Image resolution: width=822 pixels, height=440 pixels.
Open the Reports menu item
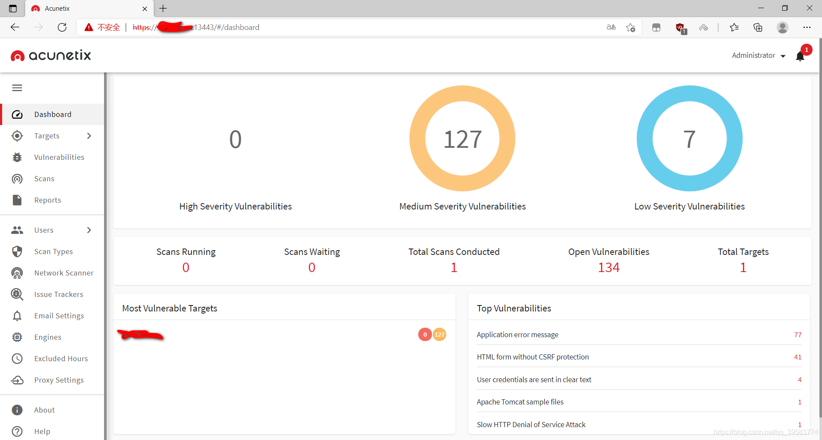point(52,200)
